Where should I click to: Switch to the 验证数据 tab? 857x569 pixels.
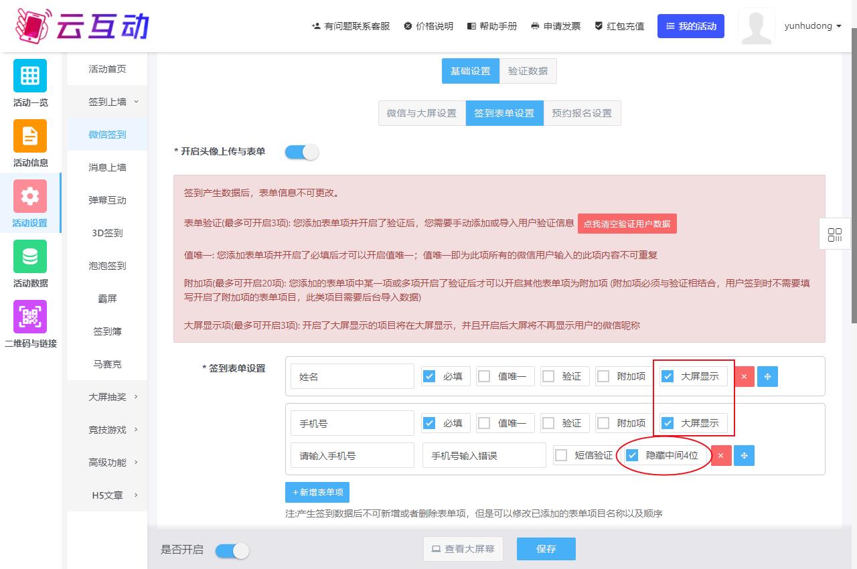(x=528, y=71)
